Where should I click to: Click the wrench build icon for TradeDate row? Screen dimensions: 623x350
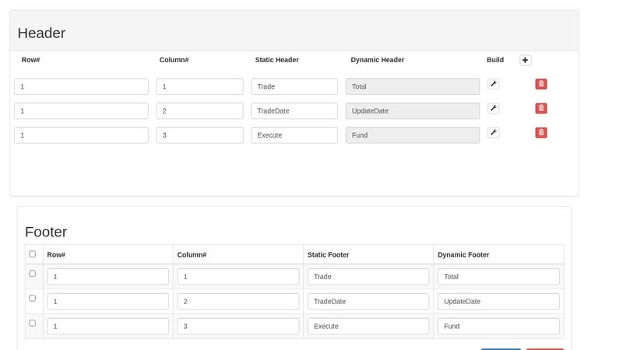point(493,108)
